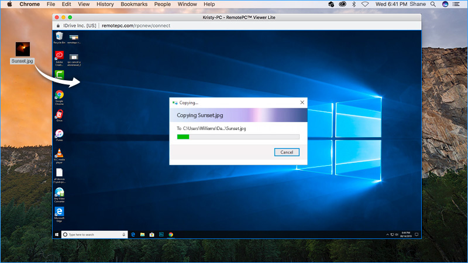The height and width of the screenshot is (263, 468).
Task: Open VLC media player shortcut
Action: pyautogui.click(x=59, y=153)
